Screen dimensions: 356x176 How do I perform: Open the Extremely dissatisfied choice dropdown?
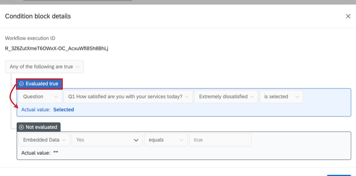pyautogui.click(x=226, y=96)
